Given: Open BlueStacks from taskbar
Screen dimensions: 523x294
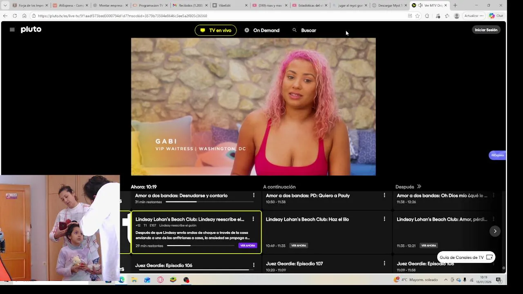Looking at the screenshot, I should tap(173, 280).
